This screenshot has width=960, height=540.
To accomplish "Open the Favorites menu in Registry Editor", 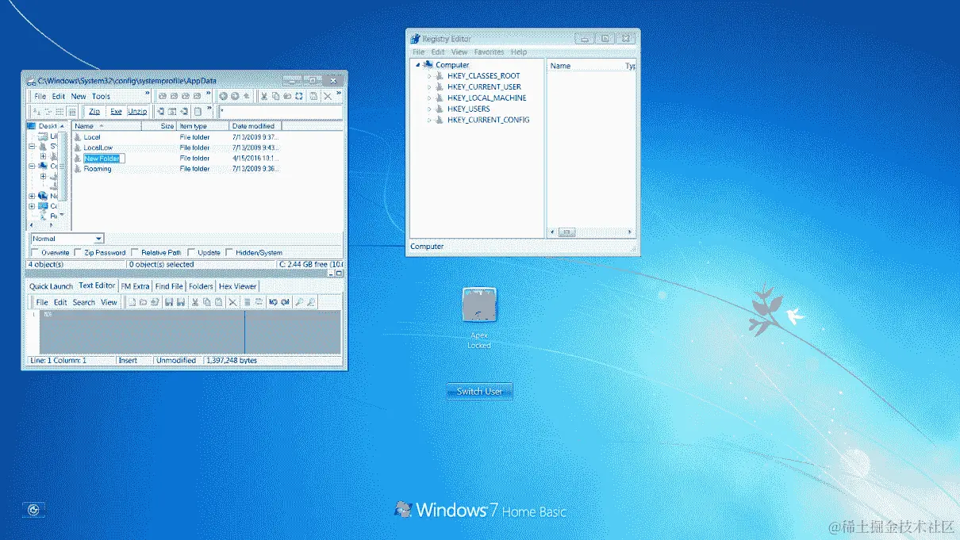I will [489, 52].
